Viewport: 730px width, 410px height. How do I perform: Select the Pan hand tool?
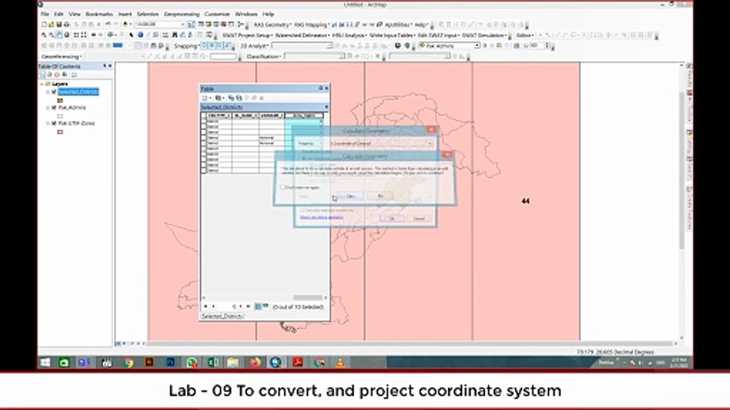[59, 35]
